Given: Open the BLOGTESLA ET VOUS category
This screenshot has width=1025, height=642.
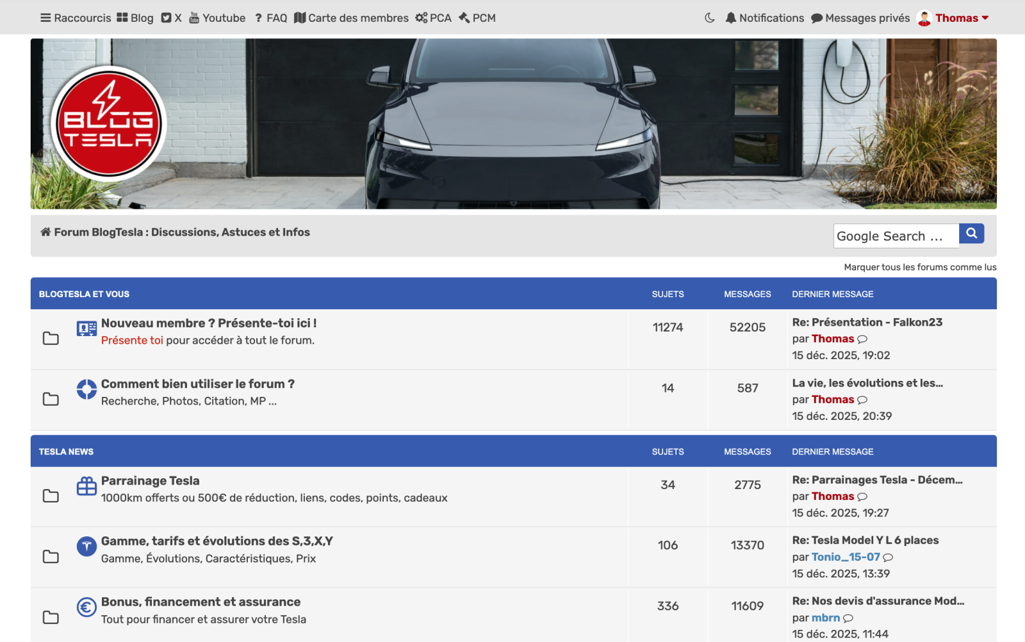Looking at the screenshot, I should click(84, 294).
